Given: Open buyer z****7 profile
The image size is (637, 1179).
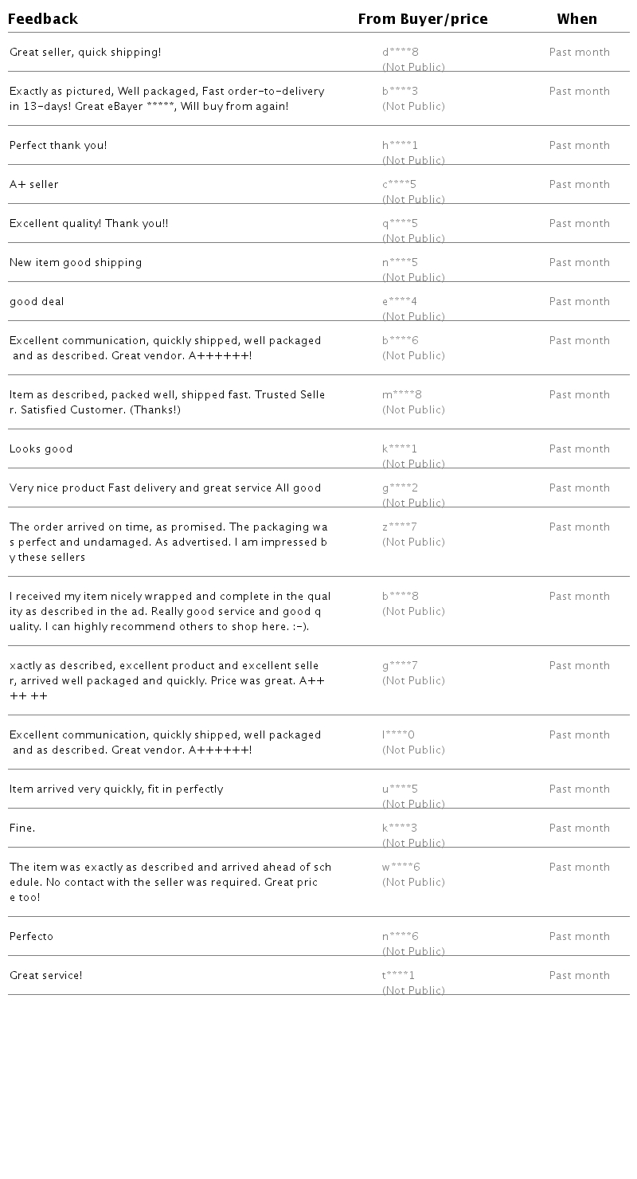Looking at the screenshot, I should pyautogui.click(x=400, y=527).
